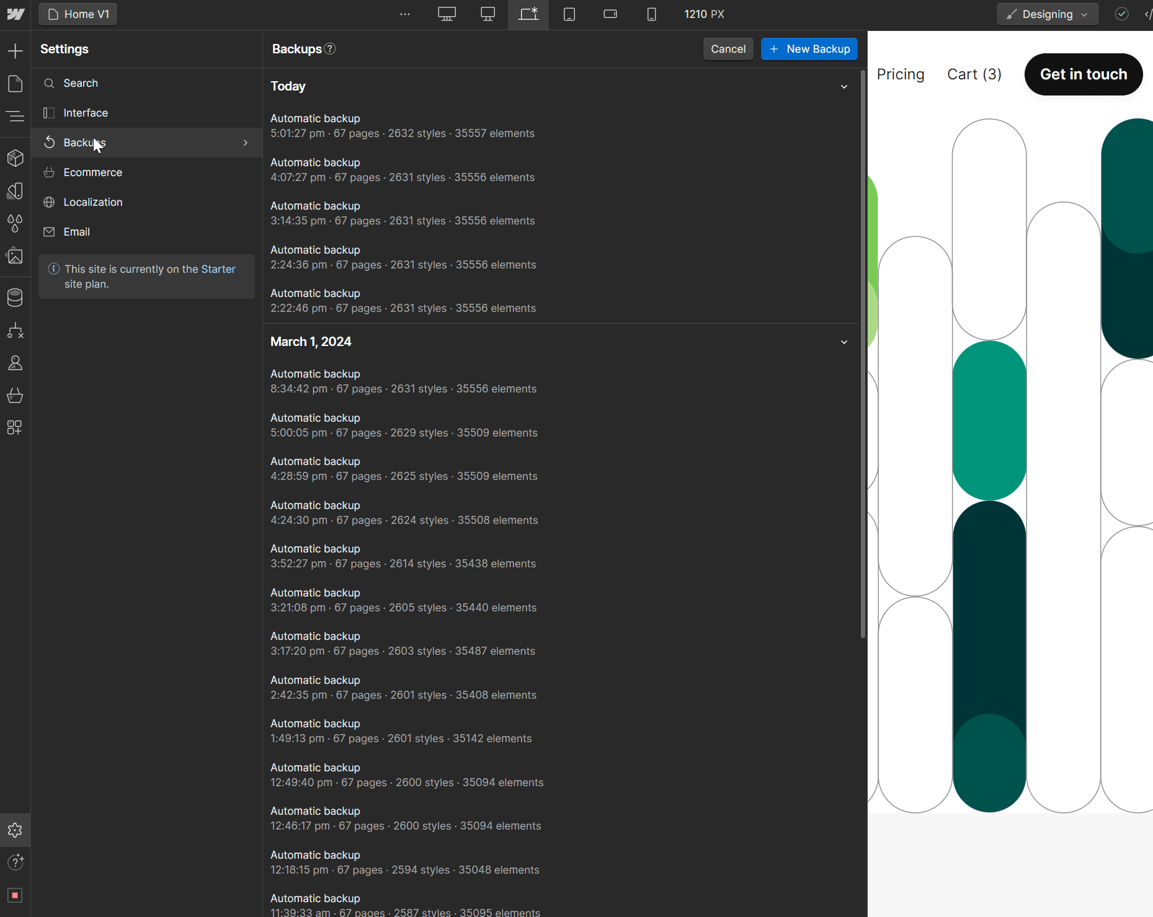Viewport: 1153px width, 917px height.
Task: Open the Style selectors droplets icon
Action: point(16,223)
